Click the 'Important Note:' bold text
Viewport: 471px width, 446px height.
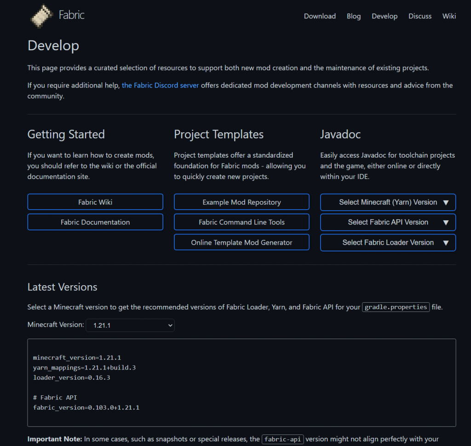click(x=55, y=439)
